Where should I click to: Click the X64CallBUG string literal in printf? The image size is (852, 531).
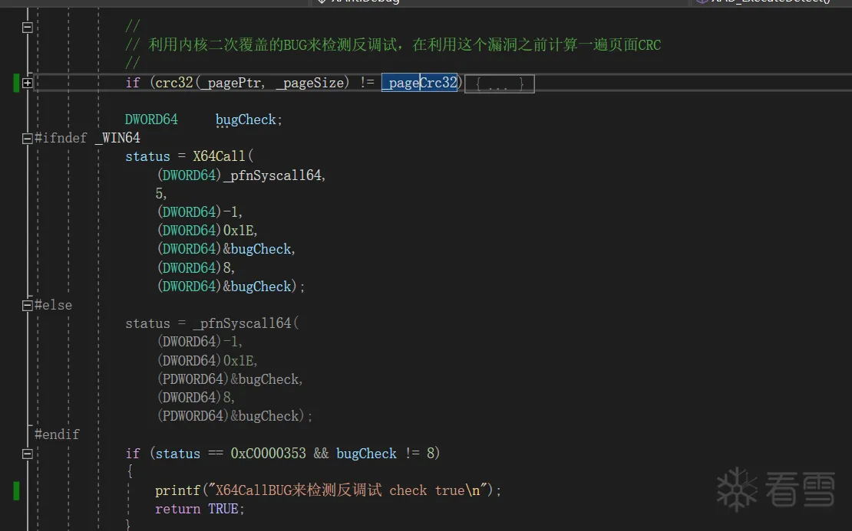pyautogui.click(x=348, y=490)
